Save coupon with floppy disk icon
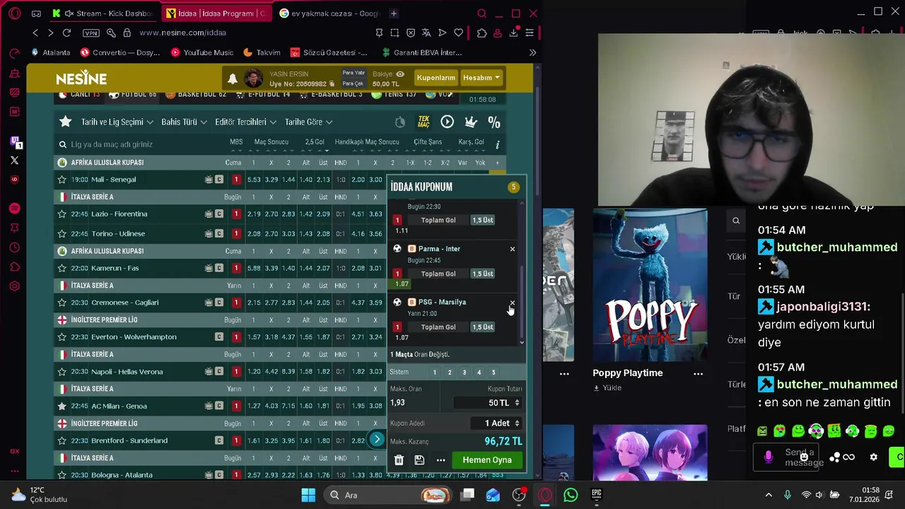905x509 pixels. coord(419,460)
